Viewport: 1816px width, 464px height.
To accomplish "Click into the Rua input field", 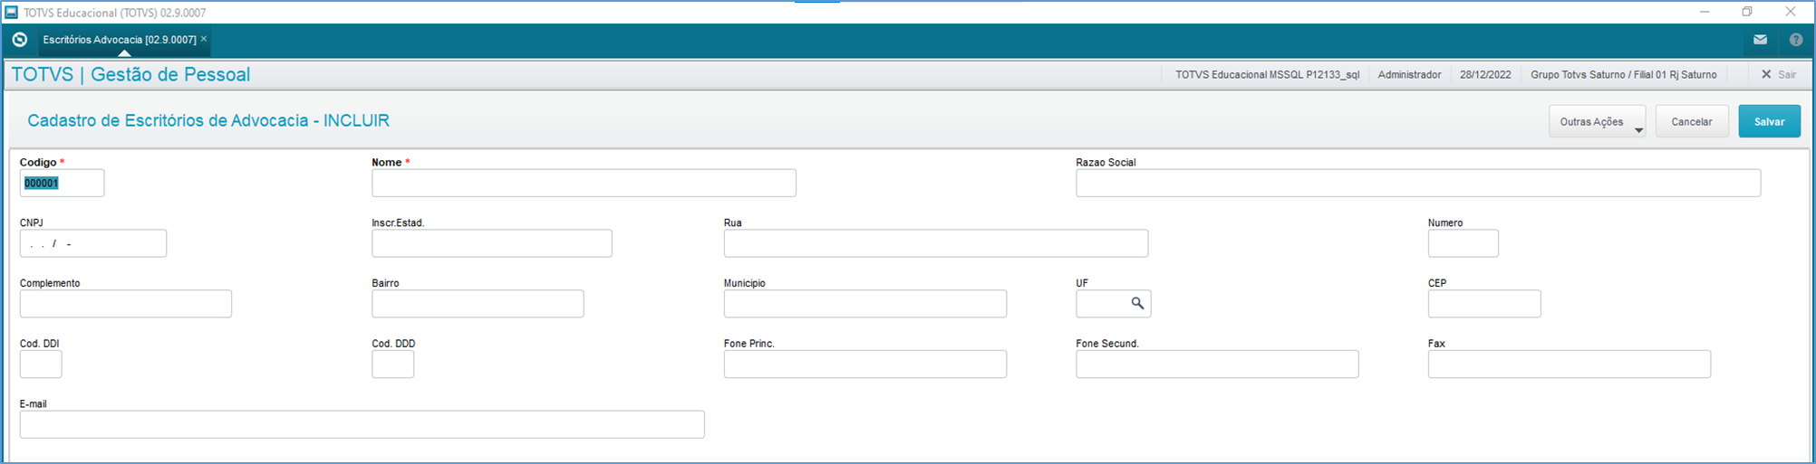I will [936, 243].
